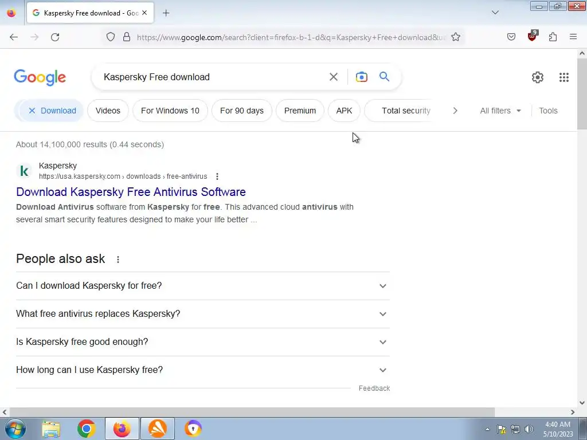View site security padlock info
Viewport: 587px width, 440px height.
click(127, 37)
